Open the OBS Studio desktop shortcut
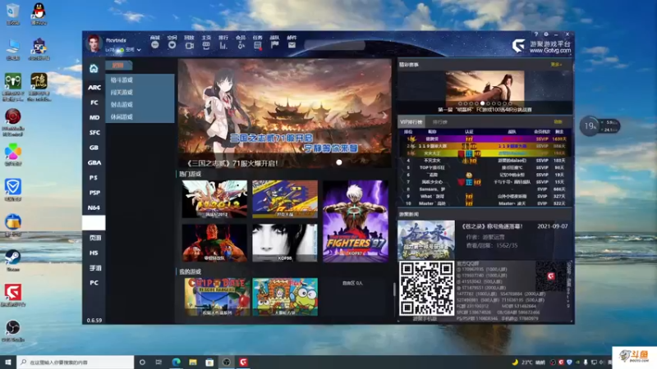Viewport: 657px width, 369px height. pyautogui.click(x=13, y=330)
